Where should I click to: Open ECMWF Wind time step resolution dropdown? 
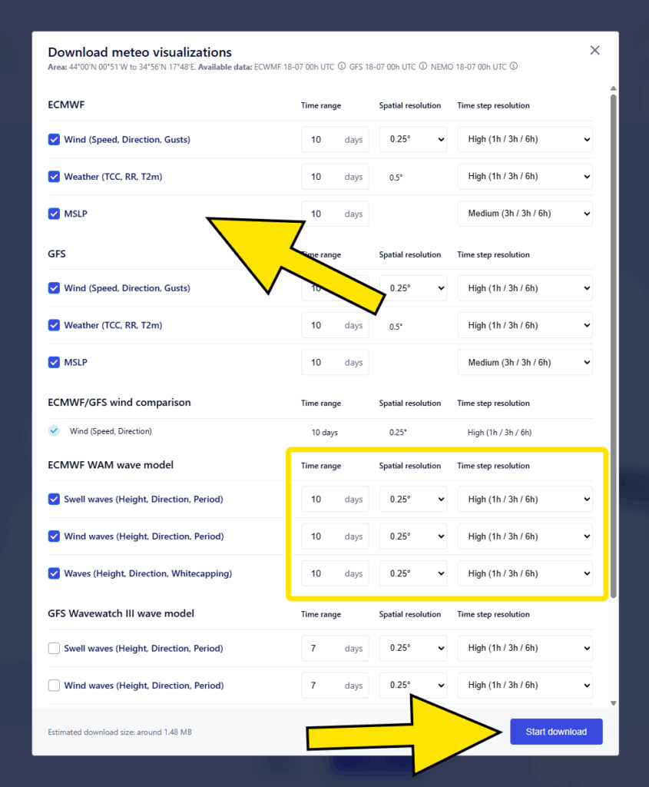[x=525, y=140]
